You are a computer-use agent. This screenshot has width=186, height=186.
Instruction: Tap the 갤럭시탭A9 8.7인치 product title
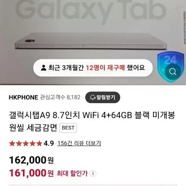(x=92, y=121)
